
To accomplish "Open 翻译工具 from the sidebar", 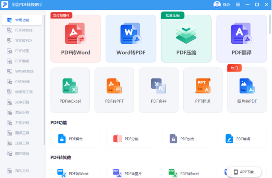I will pos(22,133).
